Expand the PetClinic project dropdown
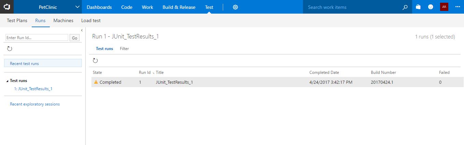This screenshot has height=145, width=464. [x=77, y=7]
